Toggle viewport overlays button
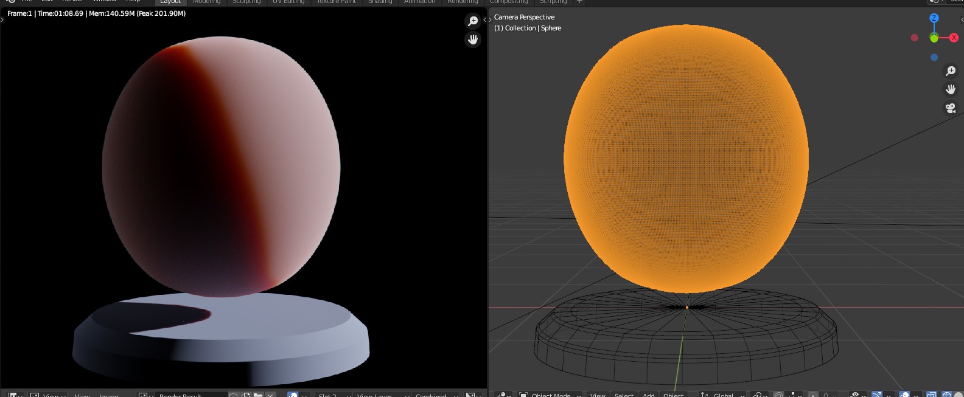The height and width of the screenshot is (397, 964). (x=905, y=395)
